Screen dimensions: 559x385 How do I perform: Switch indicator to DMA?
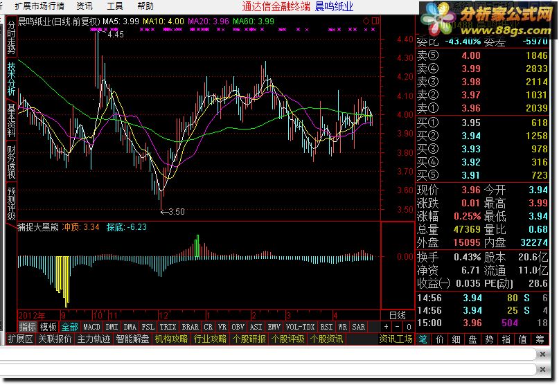click(130, 327)
